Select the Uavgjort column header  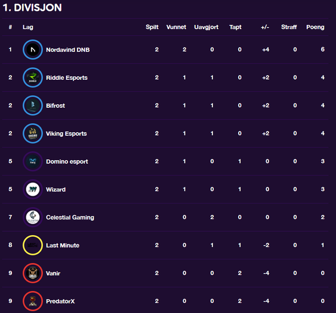point(206,27)
